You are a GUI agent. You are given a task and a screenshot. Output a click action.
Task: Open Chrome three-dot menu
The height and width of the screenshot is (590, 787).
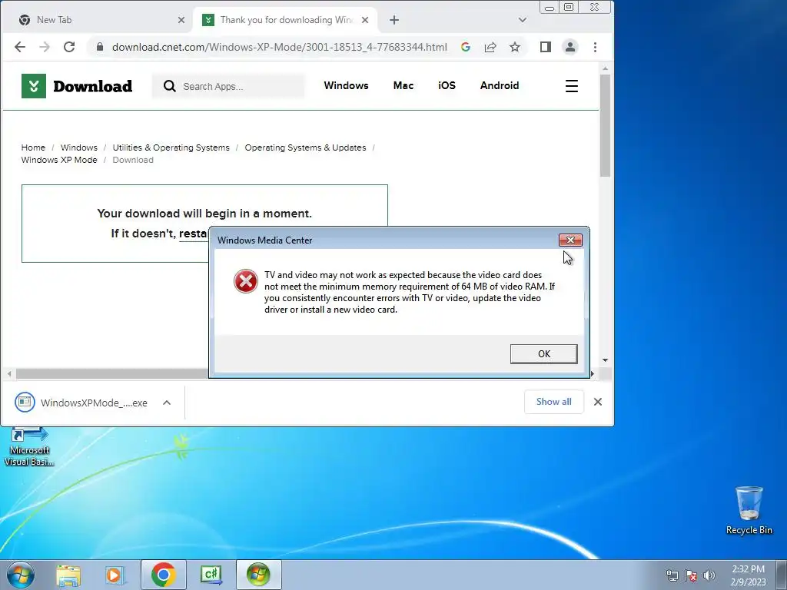595,47
